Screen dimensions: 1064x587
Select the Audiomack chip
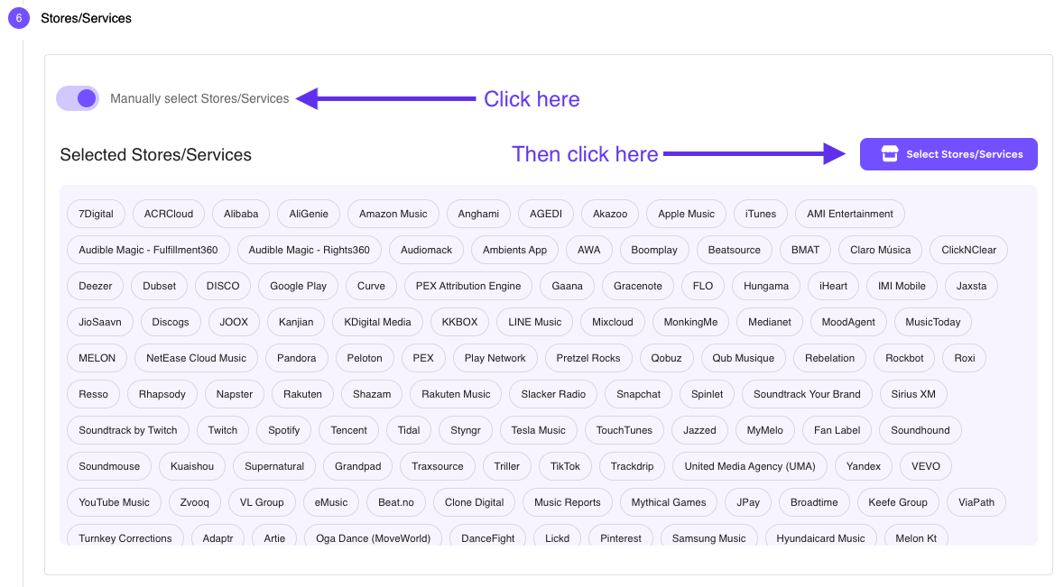(x=426, y=250)
